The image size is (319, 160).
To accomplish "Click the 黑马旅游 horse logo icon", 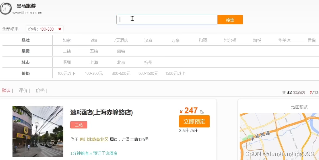I will pos(6,8).
